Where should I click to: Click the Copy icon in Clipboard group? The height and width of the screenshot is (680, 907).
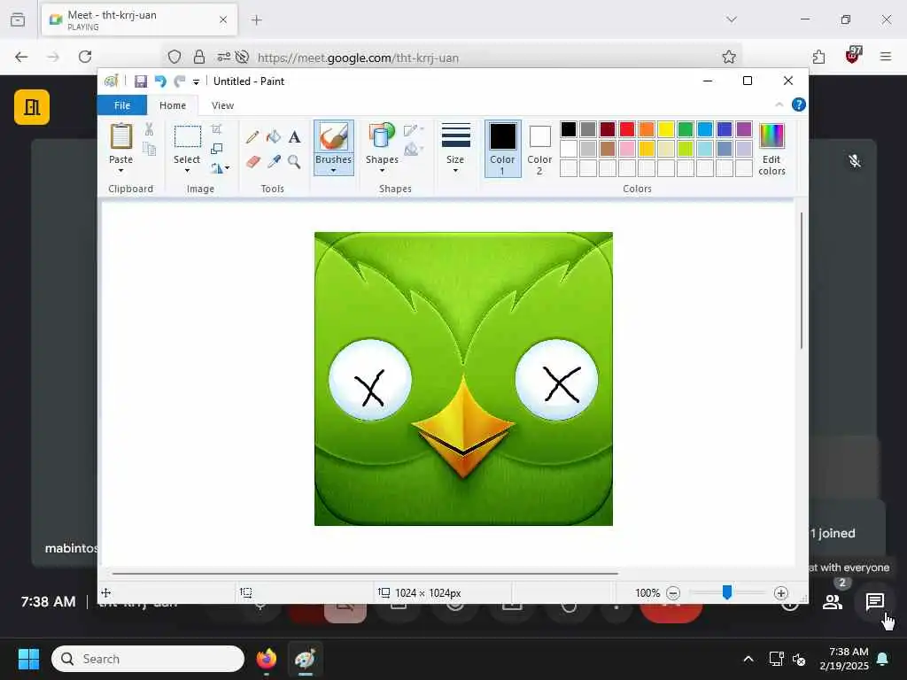pyautogui.click(x=149, y=149)
